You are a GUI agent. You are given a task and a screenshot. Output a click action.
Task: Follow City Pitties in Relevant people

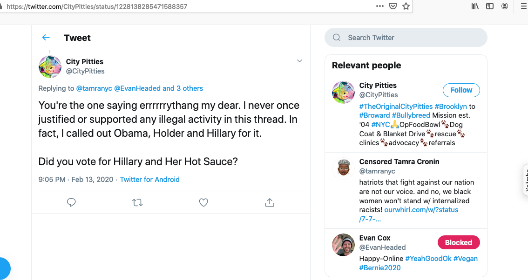[461, 90]
